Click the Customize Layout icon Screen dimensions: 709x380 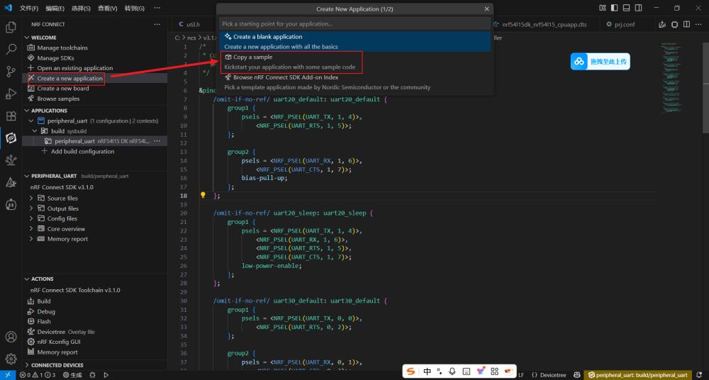[602, 8]
